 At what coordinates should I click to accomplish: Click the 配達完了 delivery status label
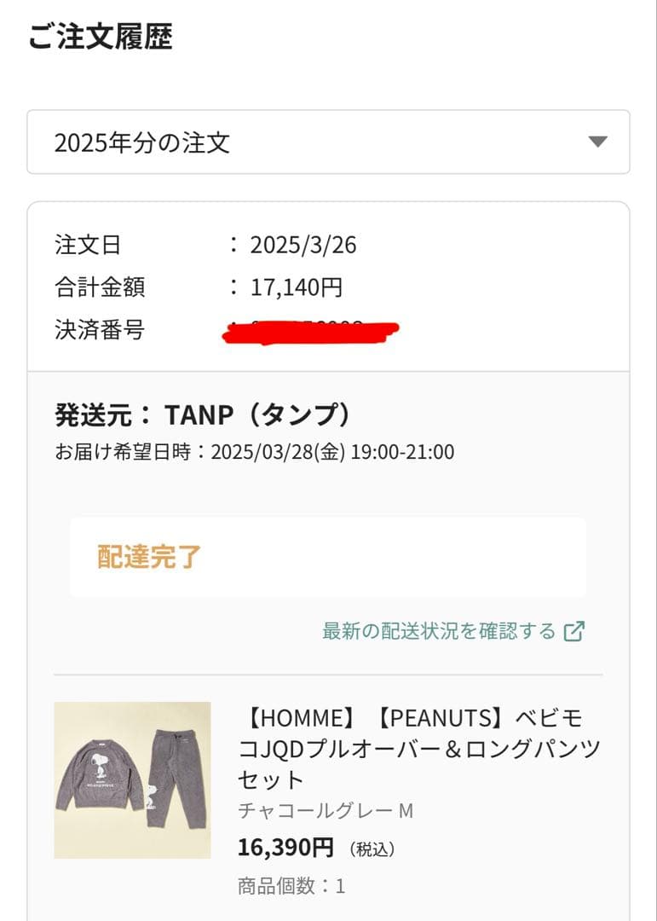(x=149, y=557)
